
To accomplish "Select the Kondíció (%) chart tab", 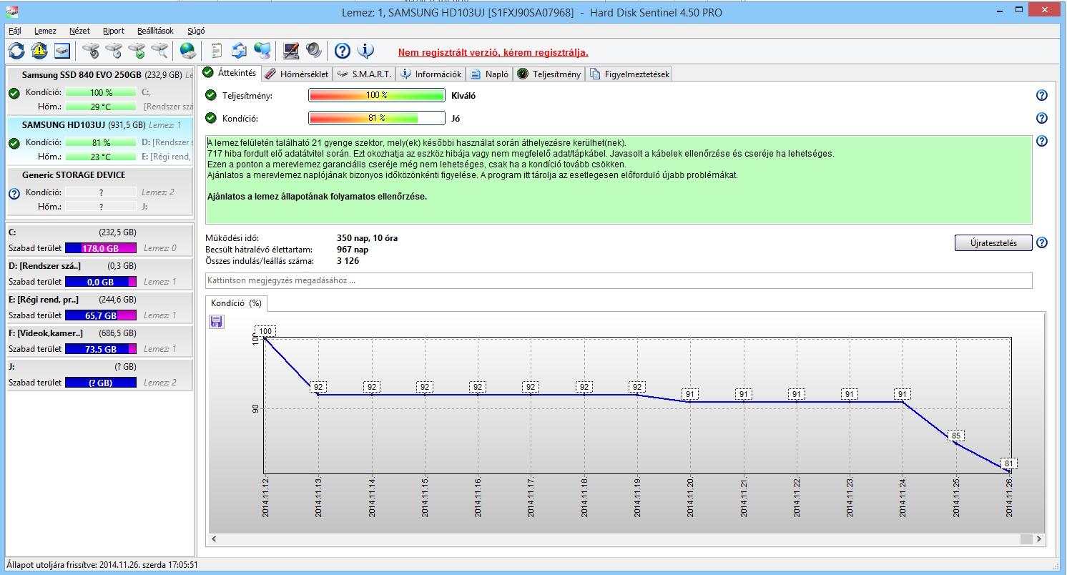I will point(236,303).
